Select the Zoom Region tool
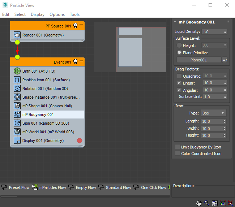 (x=215, y=203)
